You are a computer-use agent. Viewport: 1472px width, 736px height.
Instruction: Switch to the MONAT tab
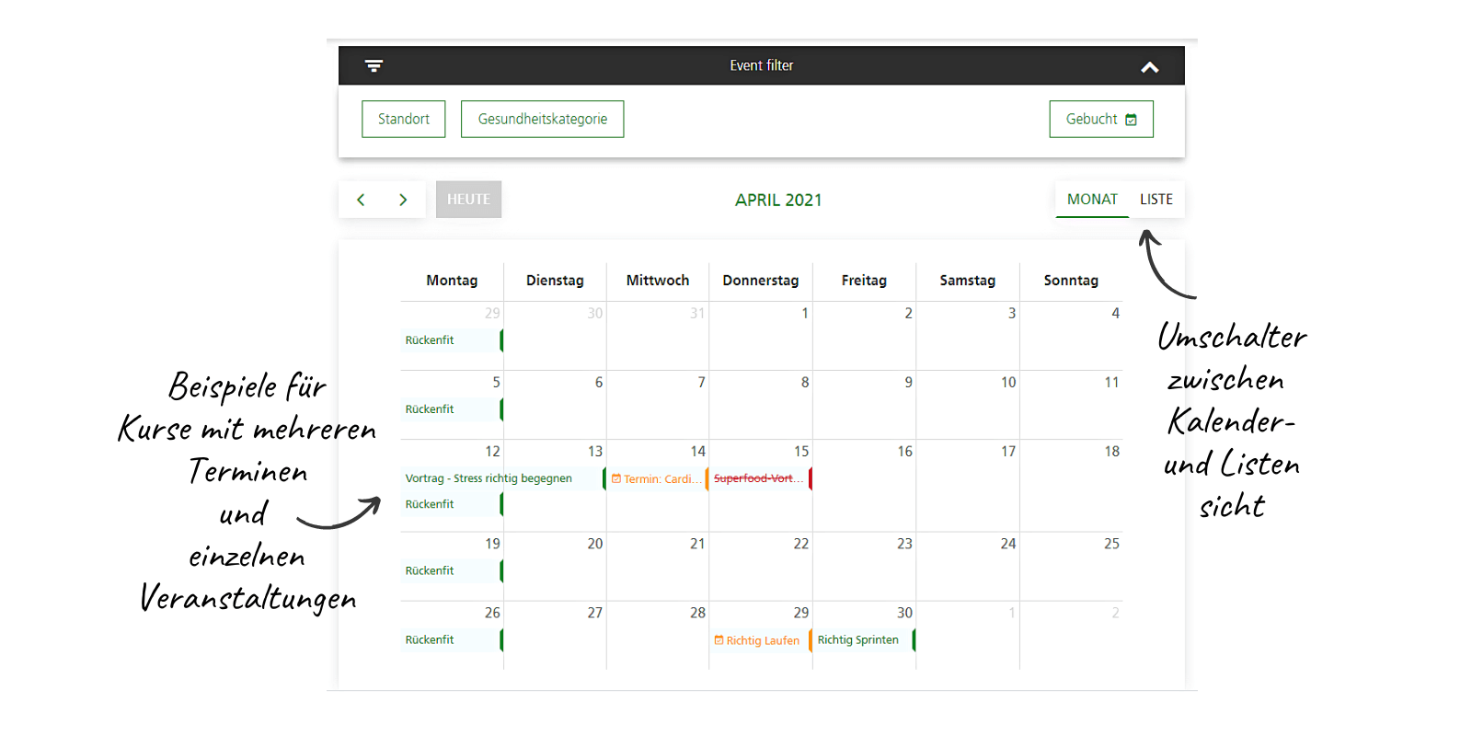(1092, 200)
